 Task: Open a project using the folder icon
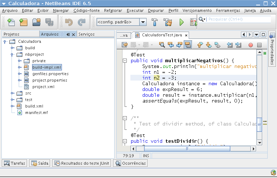click(36, 22)
